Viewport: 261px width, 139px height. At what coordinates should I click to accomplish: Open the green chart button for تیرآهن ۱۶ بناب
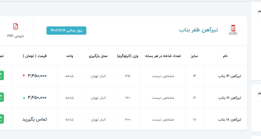pyautogui.click(x=1, y=97)
